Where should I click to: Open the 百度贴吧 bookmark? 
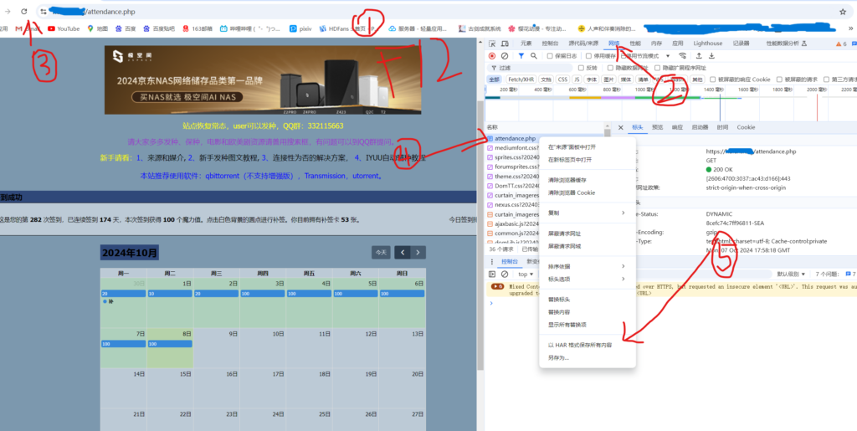[x=160, y=28]
